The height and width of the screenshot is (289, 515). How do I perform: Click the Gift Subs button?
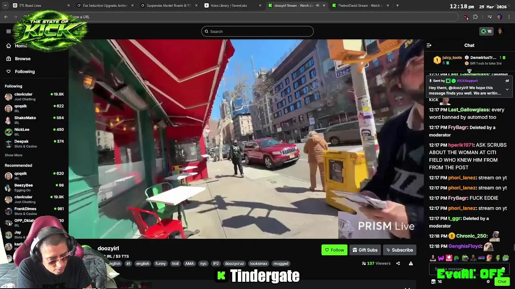pyautogui.click(x=365, y=250)
